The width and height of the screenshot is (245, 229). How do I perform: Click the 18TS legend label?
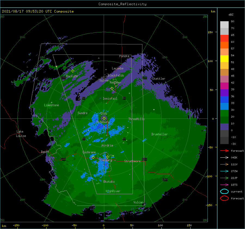[234, 185]
